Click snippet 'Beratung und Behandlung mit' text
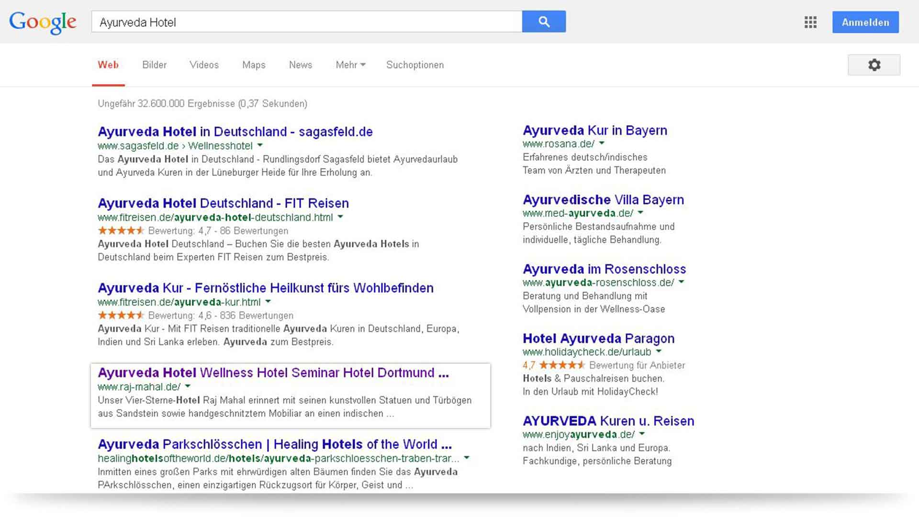 [x=585, y=296]
